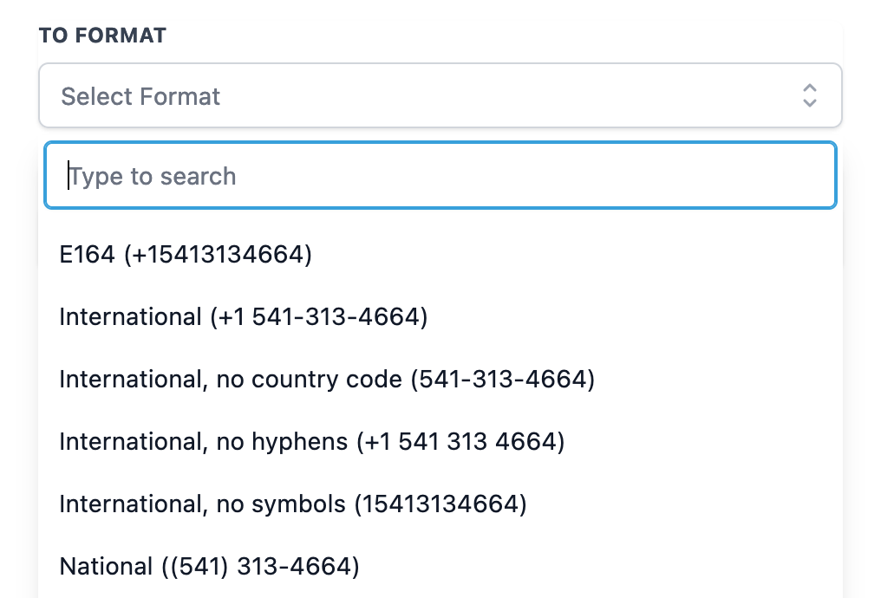The width and height of the screenshot is (881, 598).
Task: Focus the Type to search field
Action: (440, 176)
